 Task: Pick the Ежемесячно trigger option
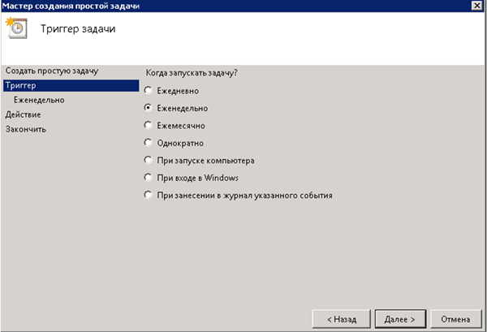[x=148, y=125]
